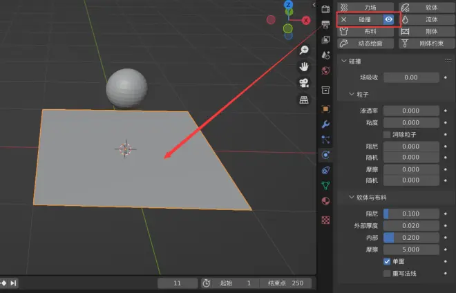Click the current frame field showing 11

(x=178, y=283)
